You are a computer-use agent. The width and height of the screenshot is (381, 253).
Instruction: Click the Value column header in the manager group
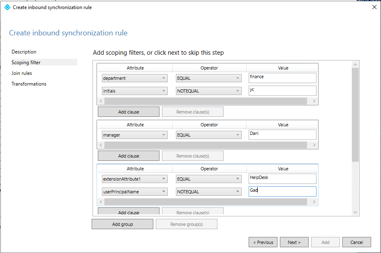pos(283,125)
